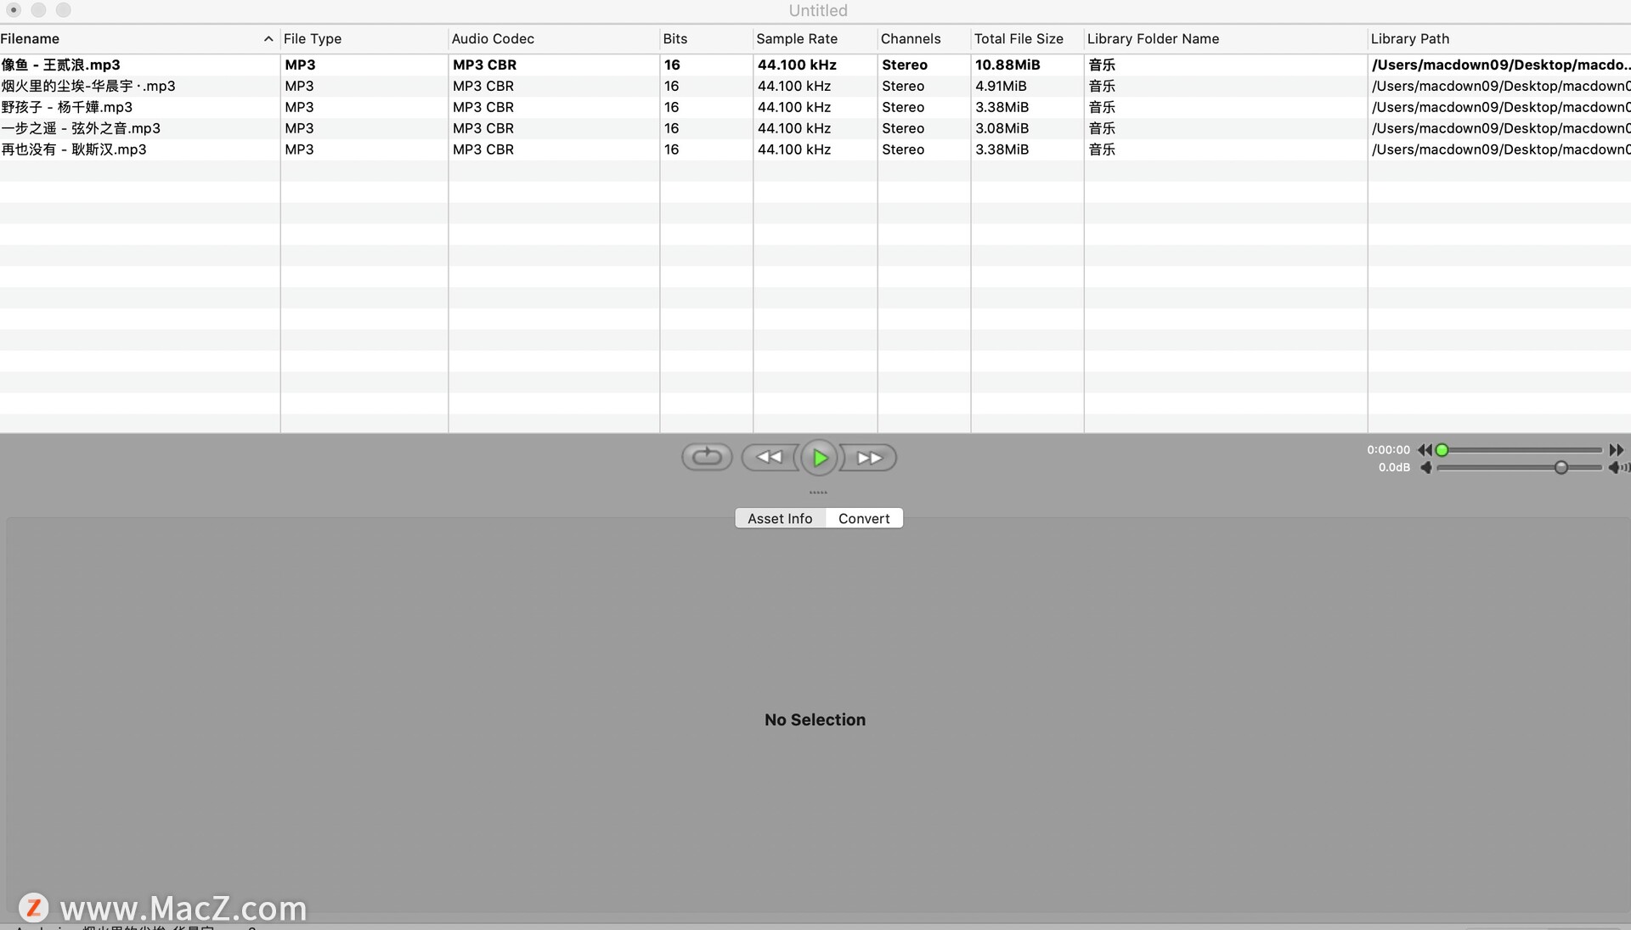This screenshot has width=1631, height=930.
Task: Click the volume slider knob
Action: coord(1560,468)
